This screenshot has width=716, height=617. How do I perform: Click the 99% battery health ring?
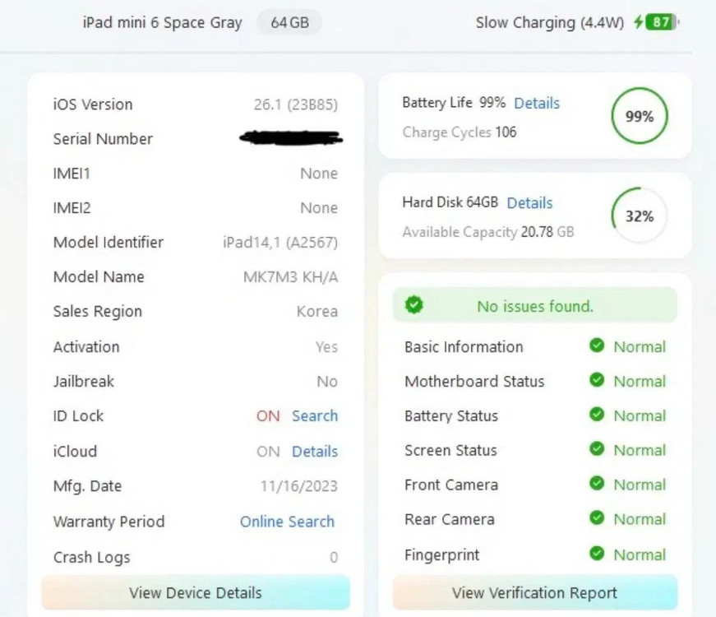pyautogui.click(x=639, y=116)
